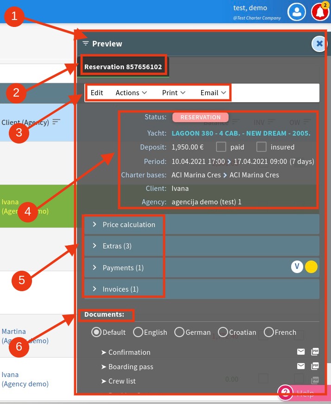Download the Boarding pass PDF icon
331x404 pixels.
click(x=315, y=366)
